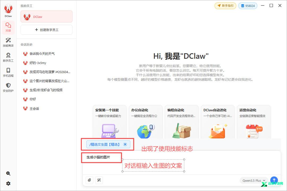Open the 好的-3x5my conversation
Viewport: 287px width, 191px height.
tap(47, 63)
